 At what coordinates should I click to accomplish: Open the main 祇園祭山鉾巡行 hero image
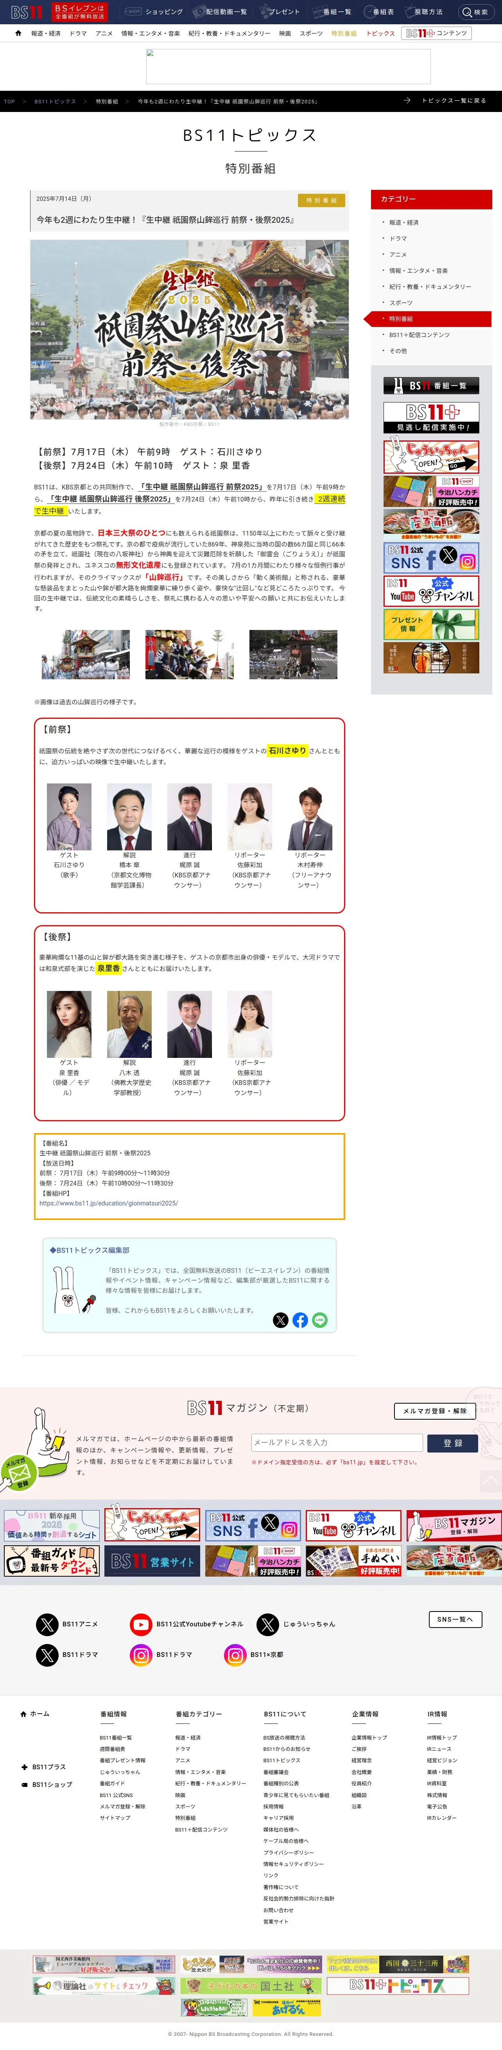click(x=189, y=330)
